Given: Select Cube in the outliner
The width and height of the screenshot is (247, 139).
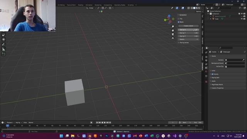Looking at the screenshot, I should click(217, 19).
